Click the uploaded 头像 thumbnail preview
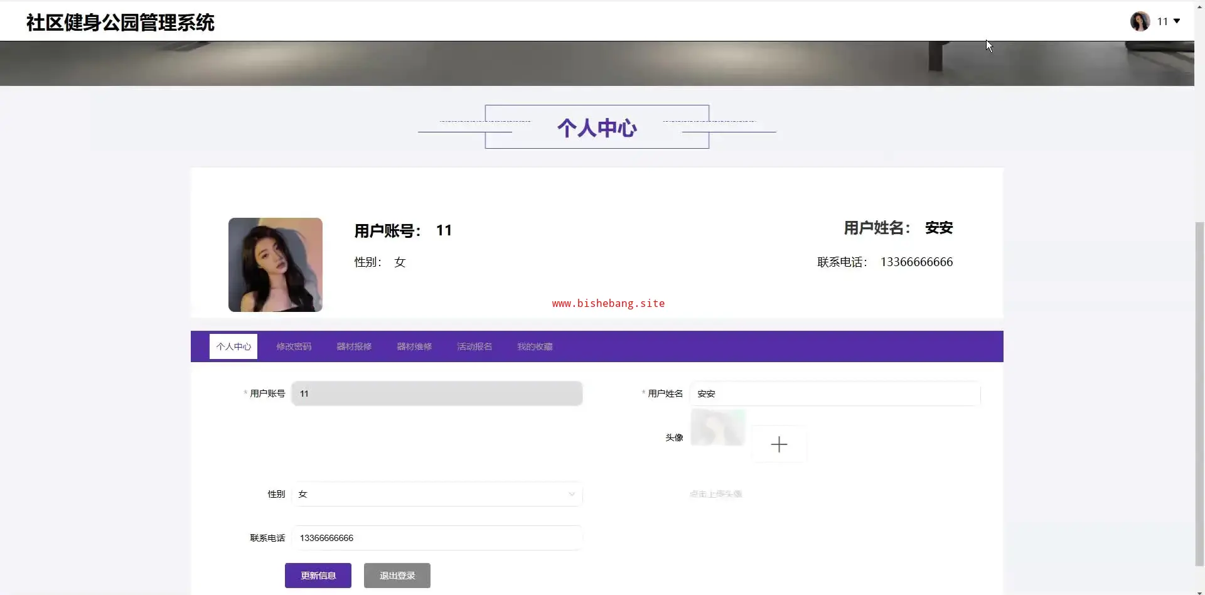Viewport: 1205px width, 595px height. 717,427
